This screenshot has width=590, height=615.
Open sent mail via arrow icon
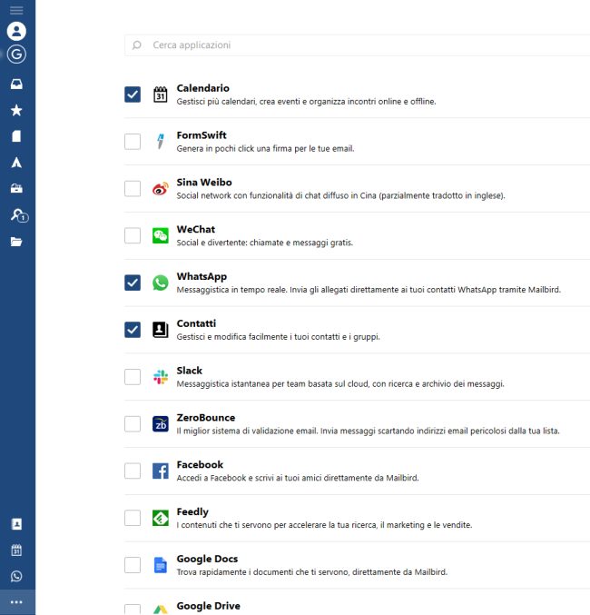[16, 163]
